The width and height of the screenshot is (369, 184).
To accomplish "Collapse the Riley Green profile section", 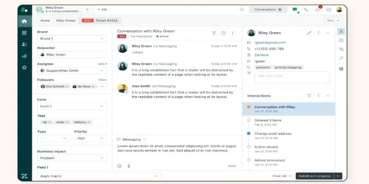I will pos(327,33).
